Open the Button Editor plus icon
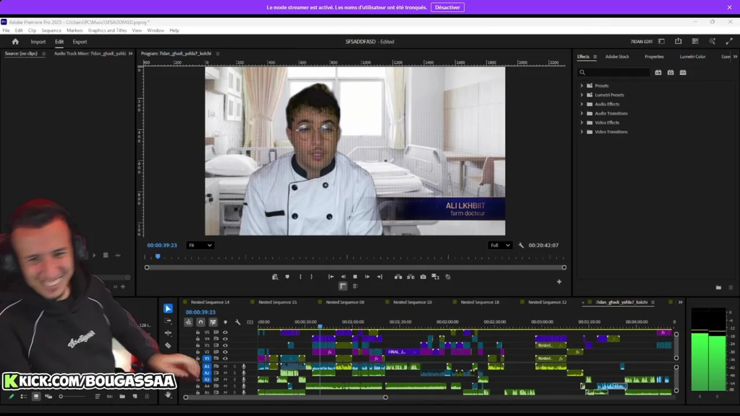The image size is (740, 416). 559,281
